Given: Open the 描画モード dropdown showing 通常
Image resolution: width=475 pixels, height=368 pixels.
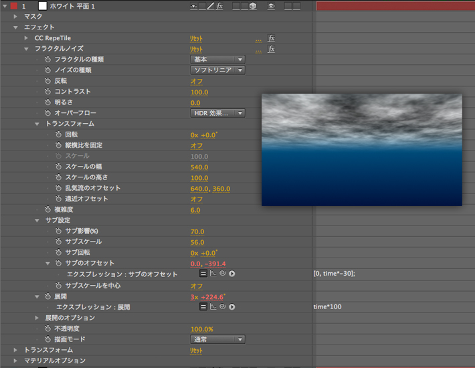Looking at the screenshot, I should (217, 339).
